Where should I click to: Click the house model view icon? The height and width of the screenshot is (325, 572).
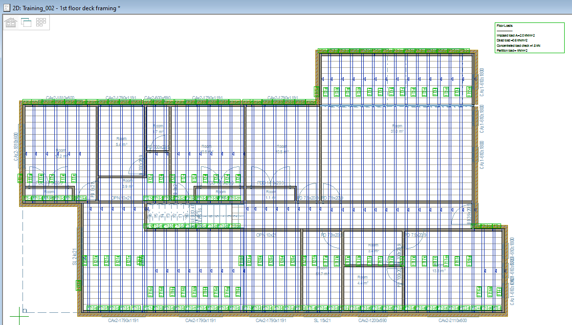[11, 22]
